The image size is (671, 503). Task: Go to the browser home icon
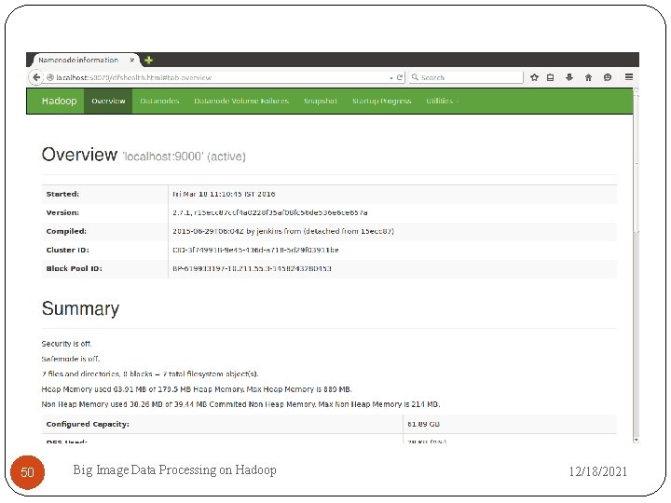pos(588,77)
